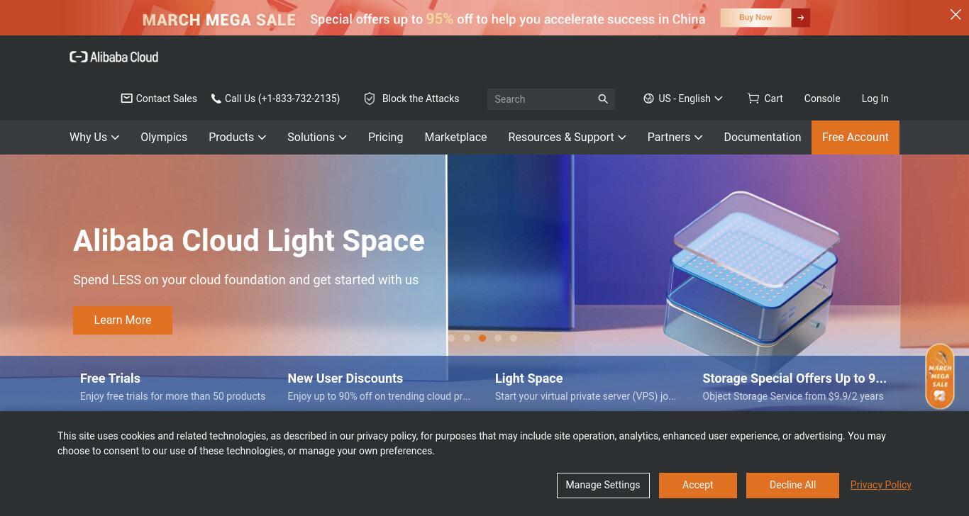Screen dimensions: 969x516
Task: Open the Light Space promo tile
Action: point(586,386)
